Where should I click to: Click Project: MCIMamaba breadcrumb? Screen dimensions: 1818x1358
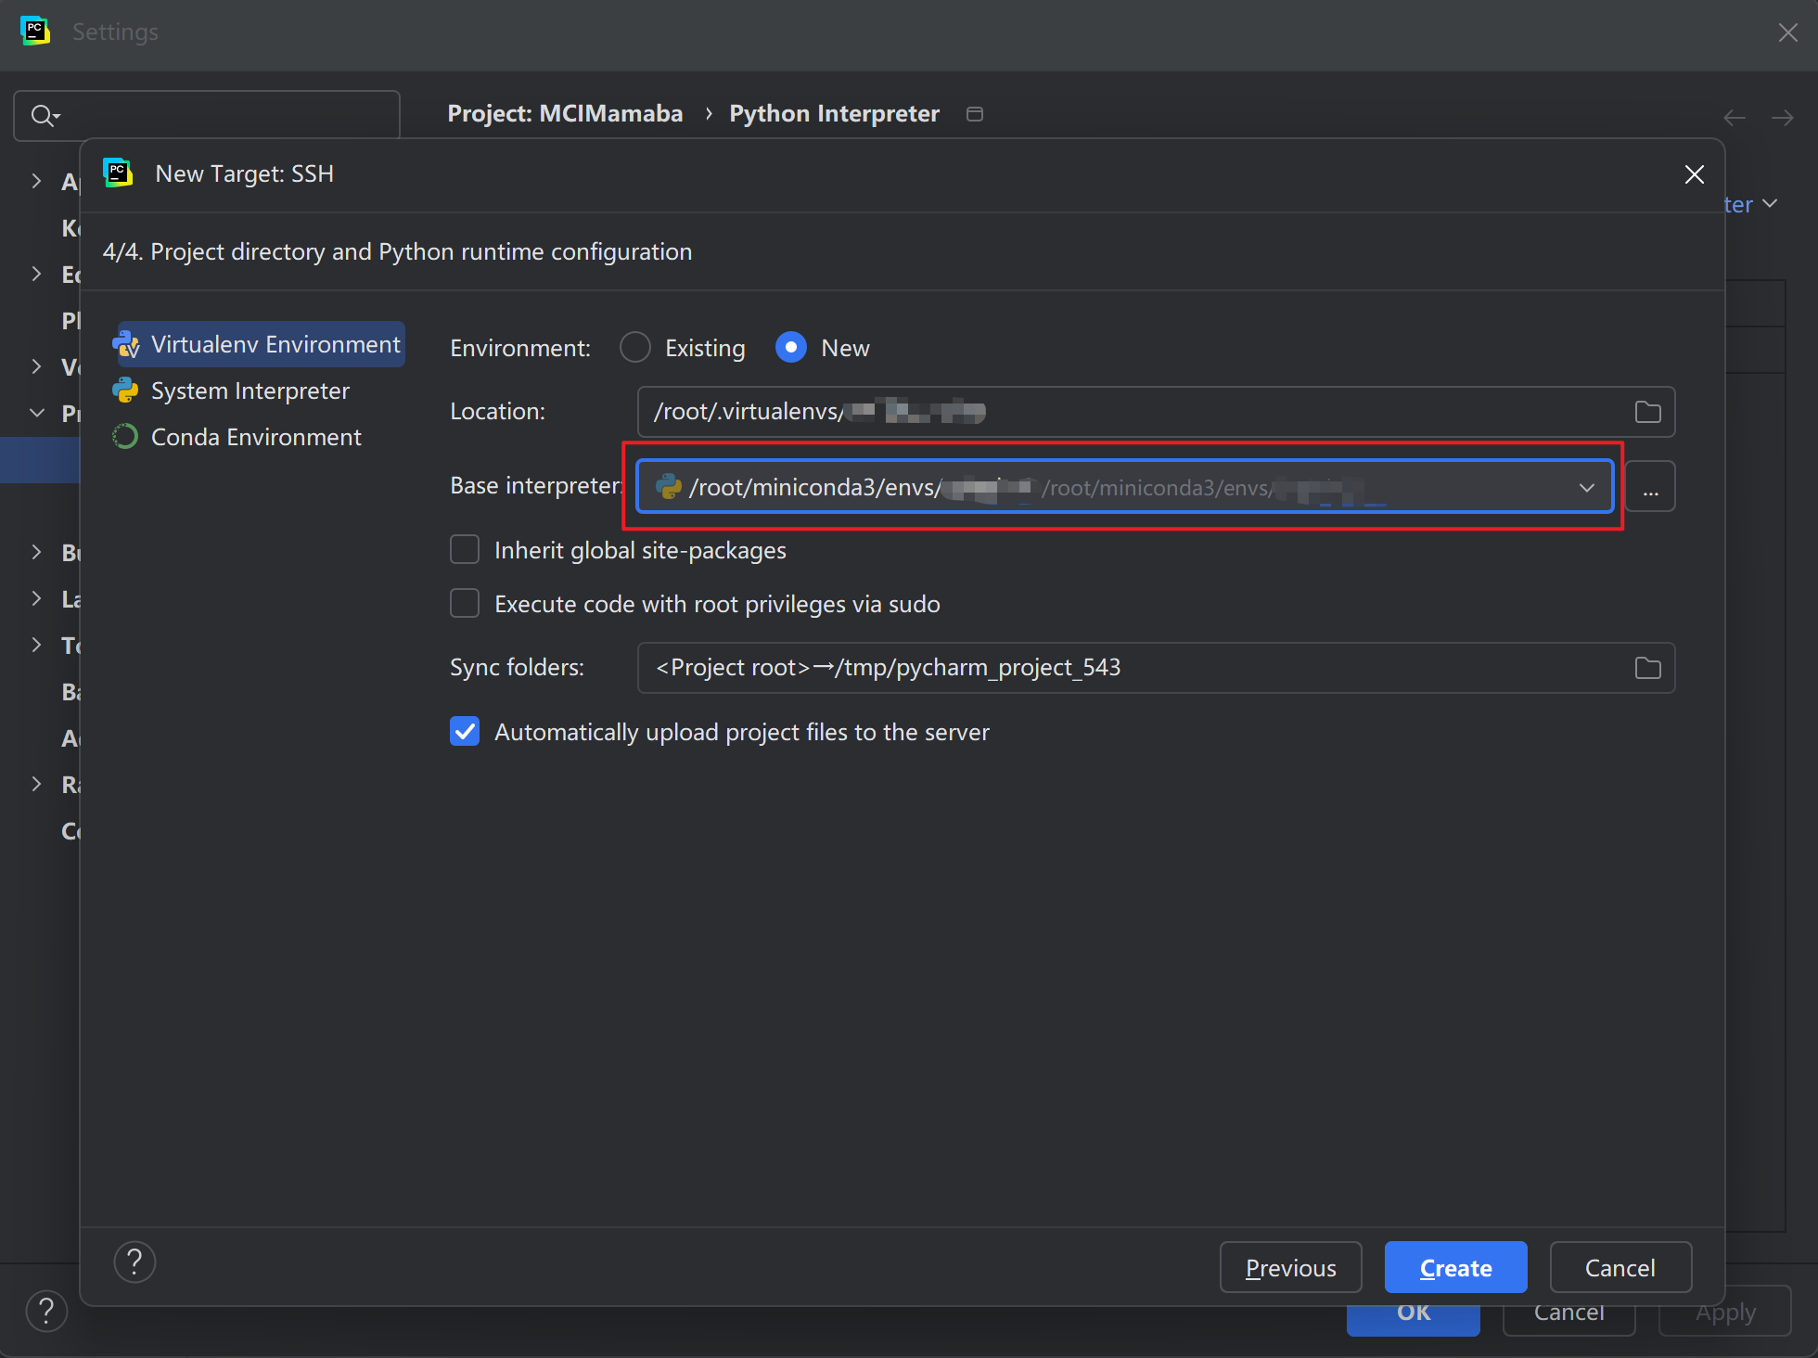[565, 113]
